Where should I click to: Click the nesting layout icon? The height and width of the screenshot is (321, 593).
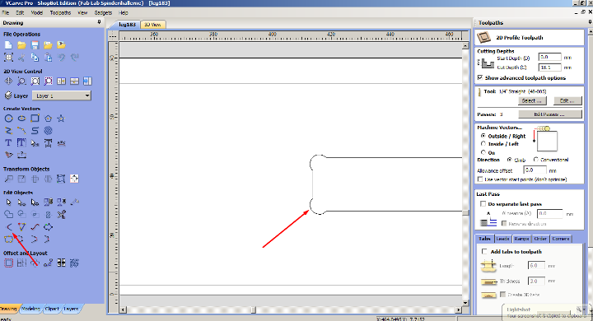[x=74, y=263]
